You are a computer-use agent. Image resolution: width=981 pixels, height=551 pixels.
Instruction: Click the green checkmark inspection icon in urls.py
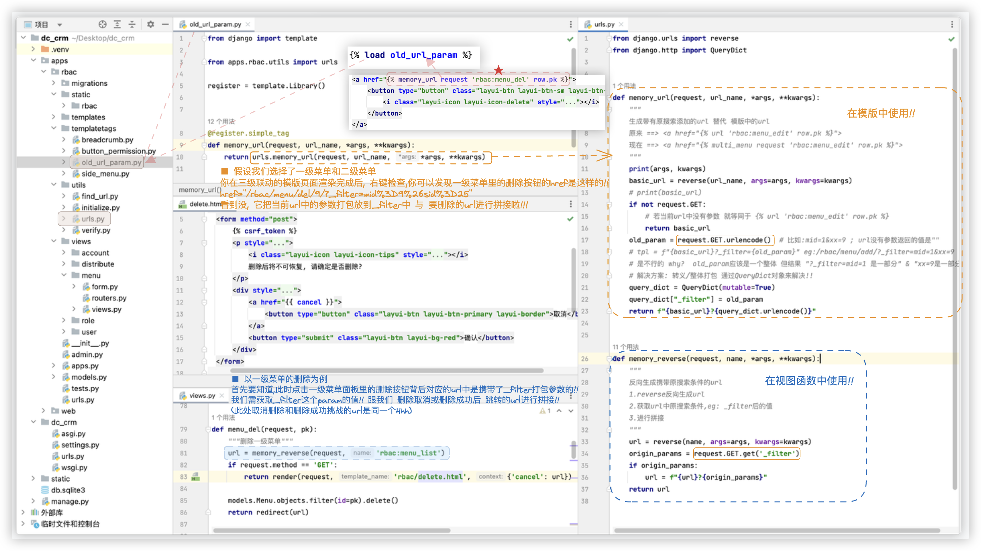pyautogui.click(x=951, y=39)
